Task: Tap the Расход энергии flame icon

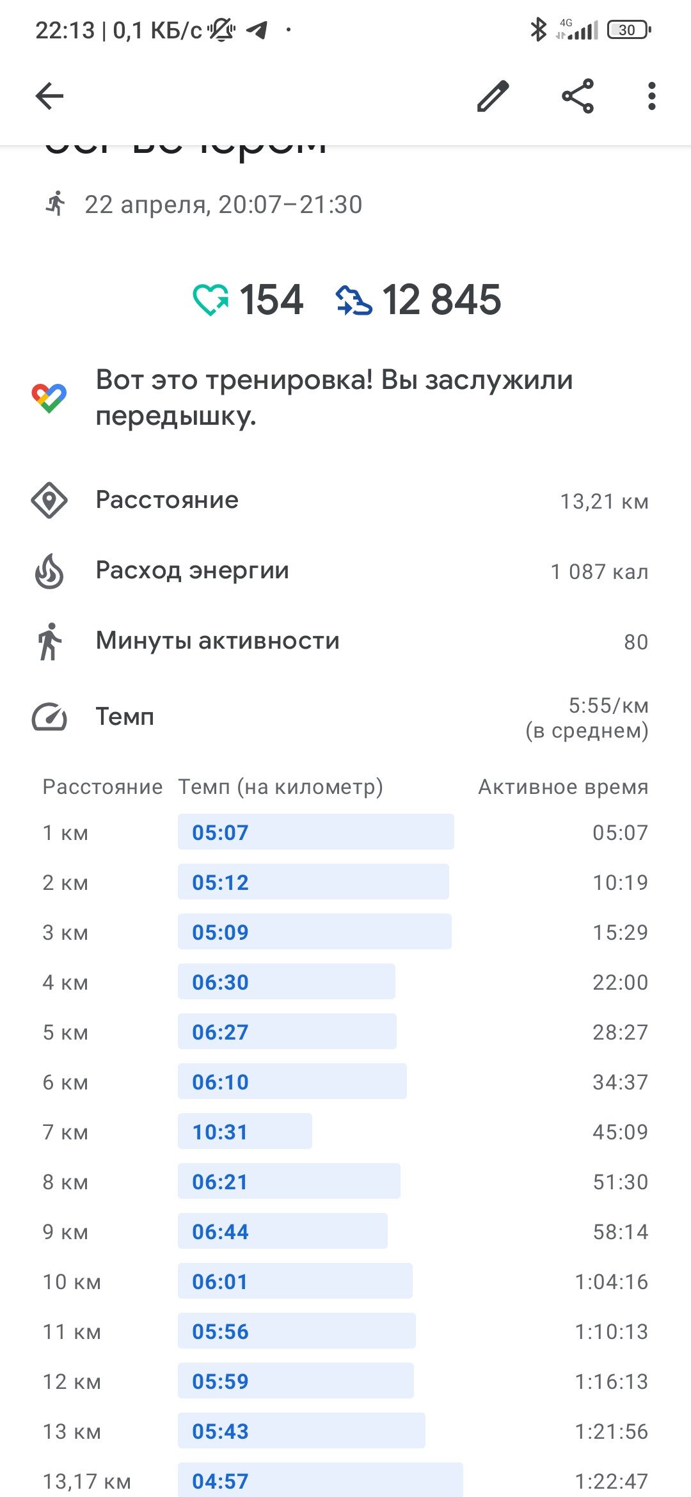Action: point(49,571)
